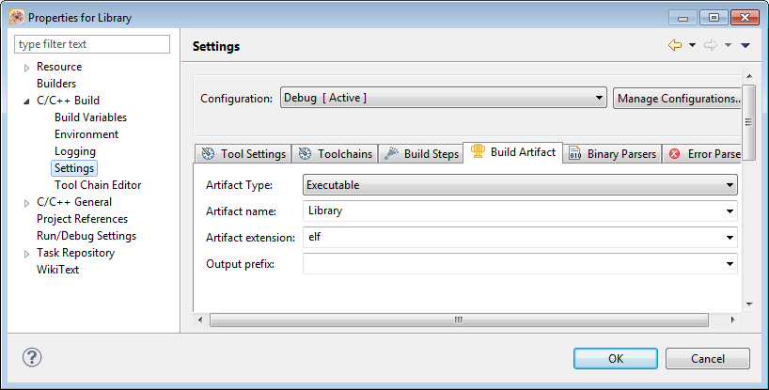This screenshot has width=769, height=390.
Task: Click the Manage Configurations button
Action: [677, 98]
